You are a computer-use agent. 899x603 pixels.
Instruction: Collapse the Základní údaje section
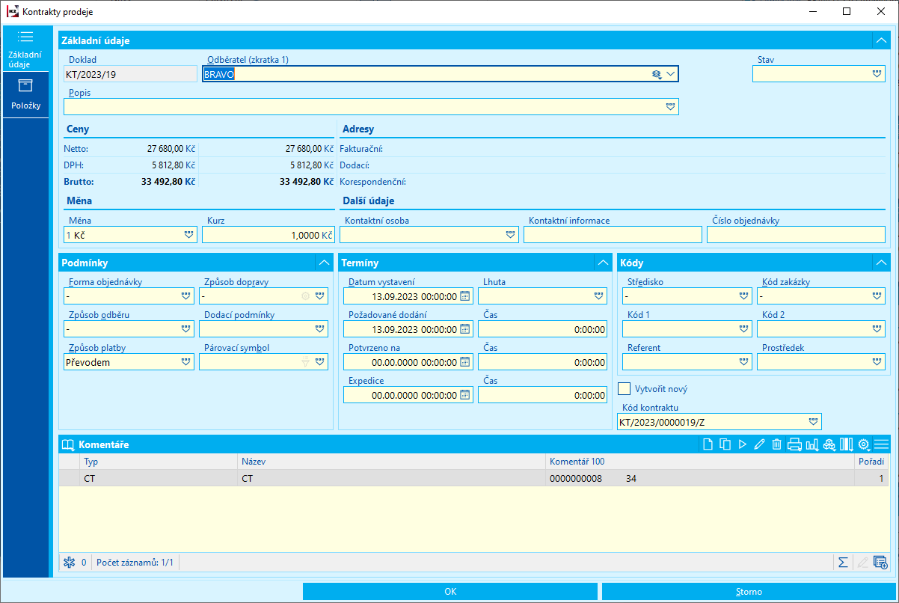point(880,40)
